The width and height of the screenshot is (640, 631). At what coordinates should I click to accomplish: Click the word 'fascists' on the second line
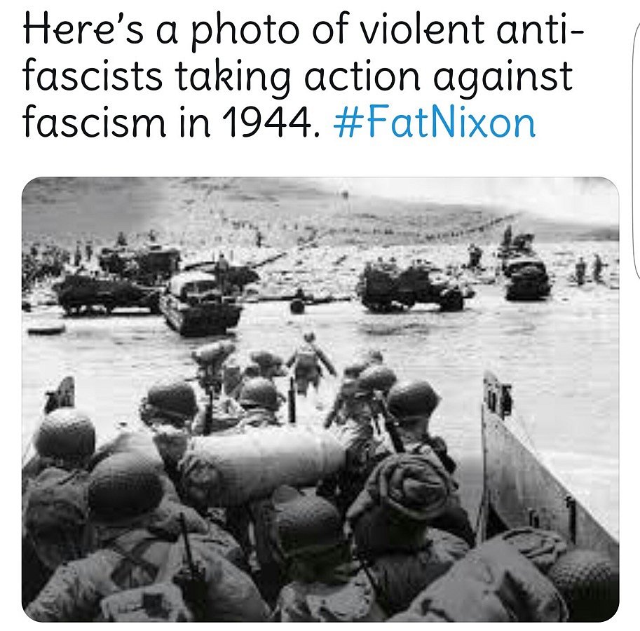click(x=93, y=76)
